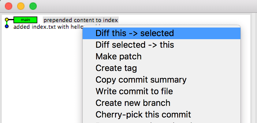The height and width of the screenshot is (123, 257).
Task: Select the green main branch label
Action: point(25,20)
